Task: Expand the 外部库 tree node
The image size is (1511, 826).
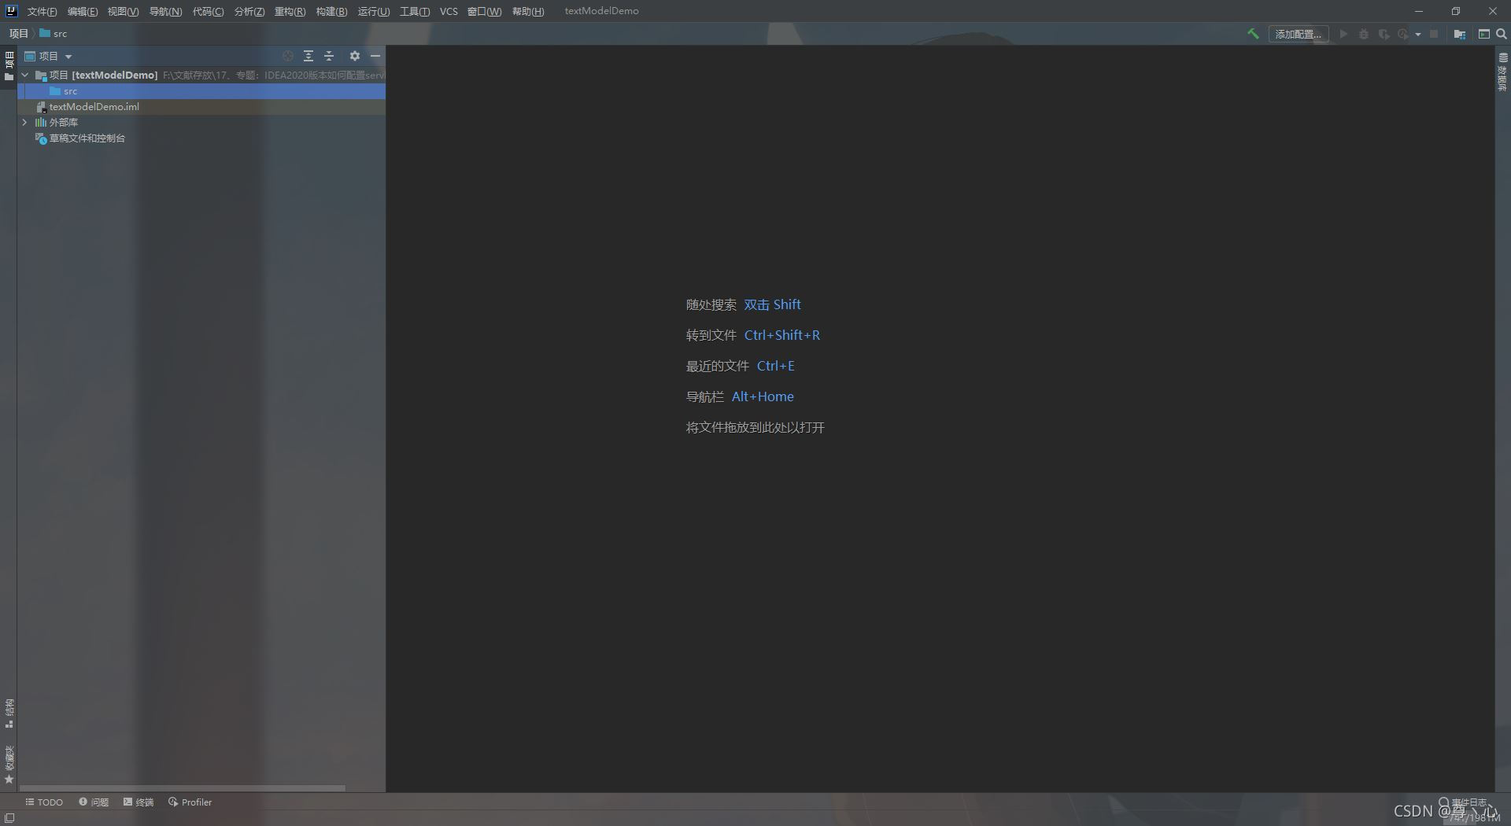Action: [25, 122]
